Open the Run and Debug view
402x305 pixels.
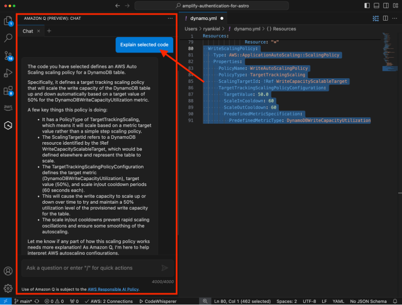(8, 73)
